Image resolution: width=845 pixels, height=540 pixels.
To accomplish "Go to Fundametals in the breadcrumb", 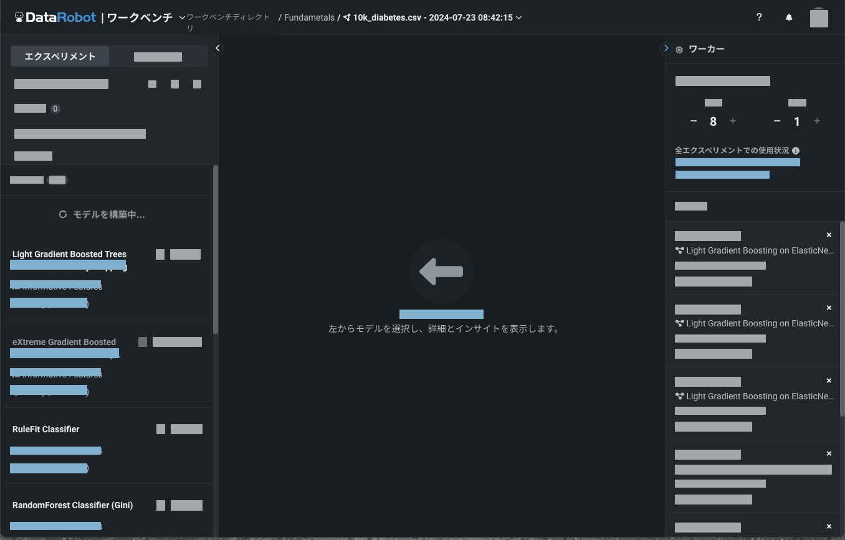I will 309,17.
